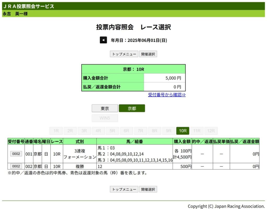Screen dimensions: 267x209
Task: Select race 5R
Action: click(112, 131)
